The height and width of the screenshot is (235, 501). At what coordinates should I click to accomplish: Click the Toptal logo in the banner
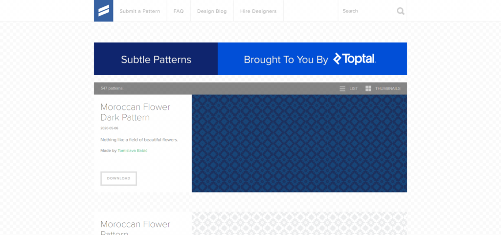[x=354, y=59]
